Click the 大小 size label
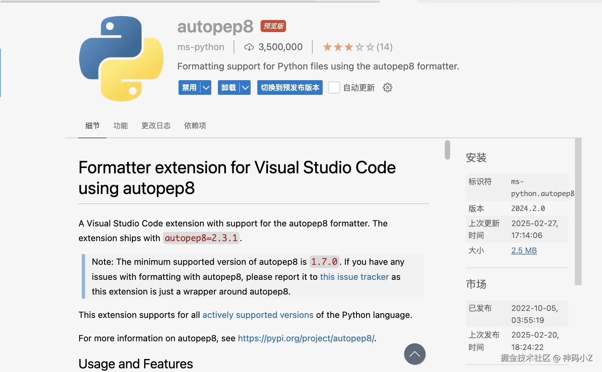This screenshot has width=602, height=372. point(476,250)
